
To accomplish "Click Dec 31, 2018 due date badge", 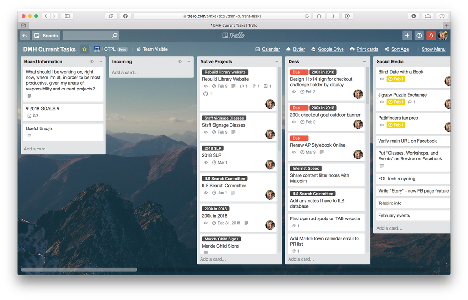I will [226, 223].
